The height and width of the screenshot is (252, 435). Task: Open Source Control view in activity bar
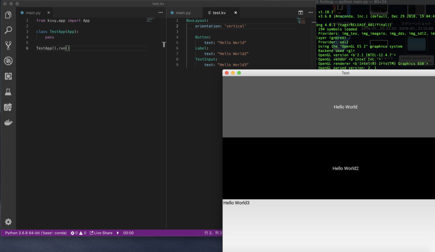click(8, 45)
